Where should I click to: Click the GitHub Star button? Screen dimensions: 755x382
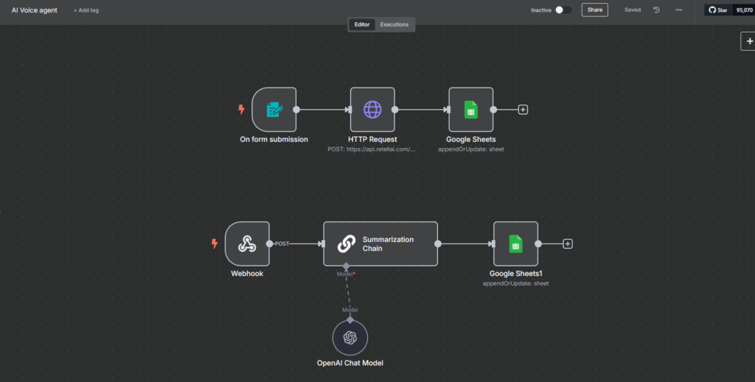coord(717,10)
